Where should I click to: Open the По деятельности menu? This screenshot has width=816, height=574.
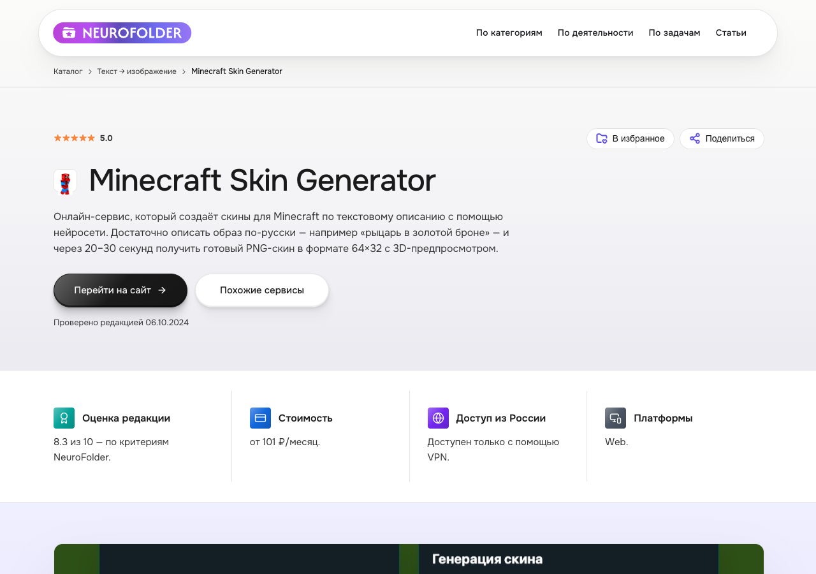tap(595, 33)
